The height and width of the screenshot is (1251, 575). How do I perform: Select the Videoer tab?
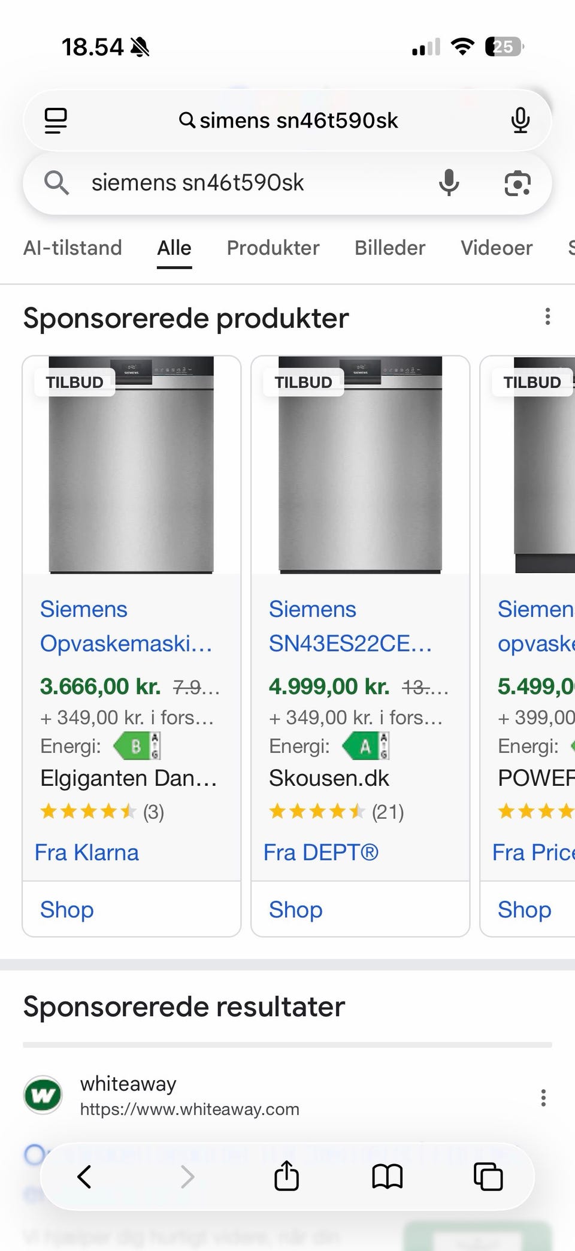pyautogui.click(x=497, y=248)
